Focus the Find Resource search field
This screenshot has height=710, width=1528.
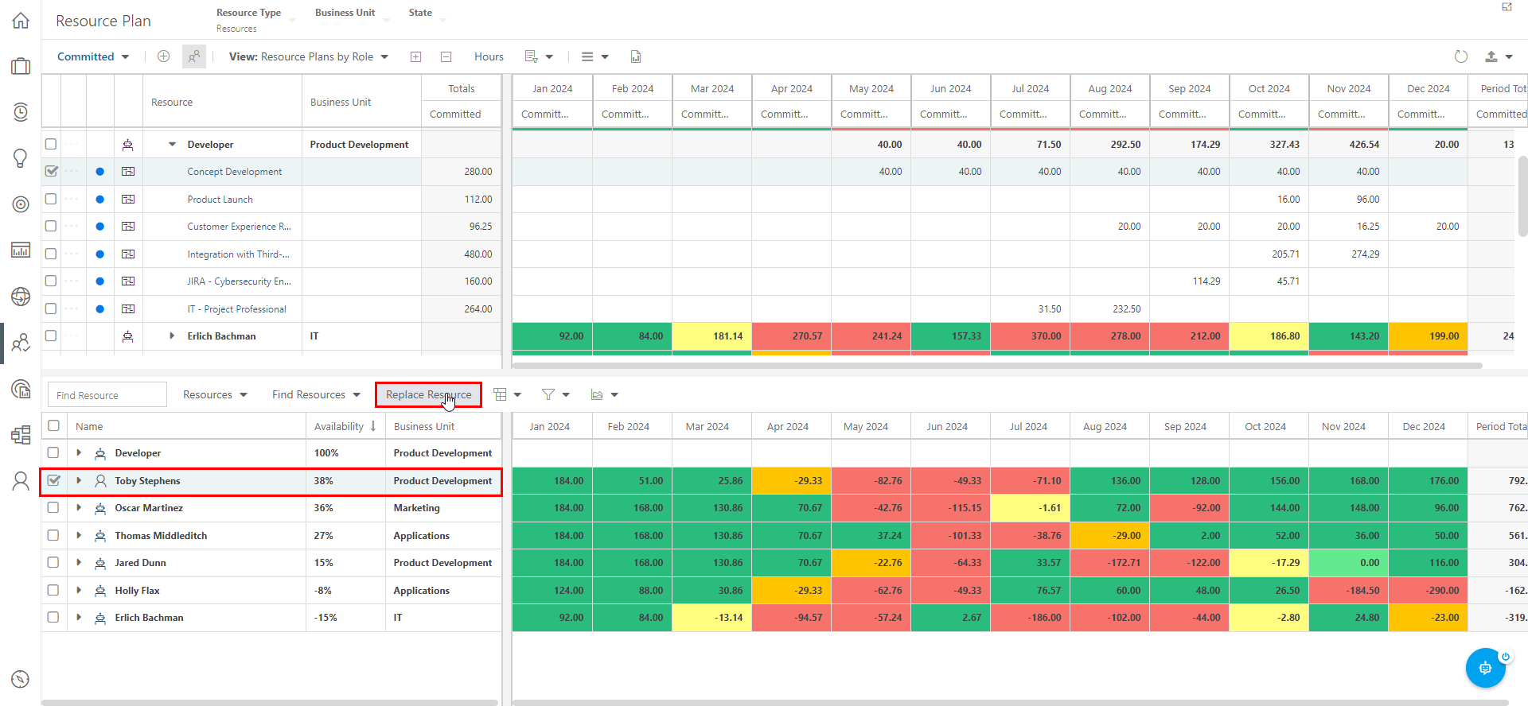click(107, 394)
